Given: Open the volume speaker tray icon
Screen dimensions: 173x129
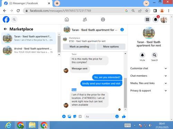Looking at the screenshot, I should pos(150,125).
